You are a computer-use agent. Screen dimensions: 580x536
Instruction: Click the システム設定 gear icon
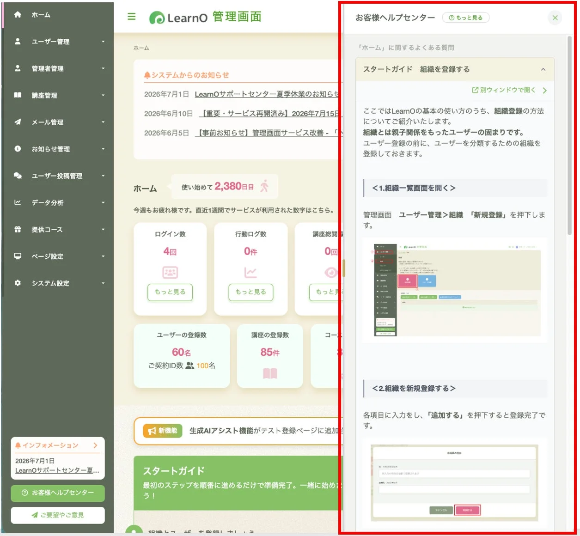[x=18, y=282]
